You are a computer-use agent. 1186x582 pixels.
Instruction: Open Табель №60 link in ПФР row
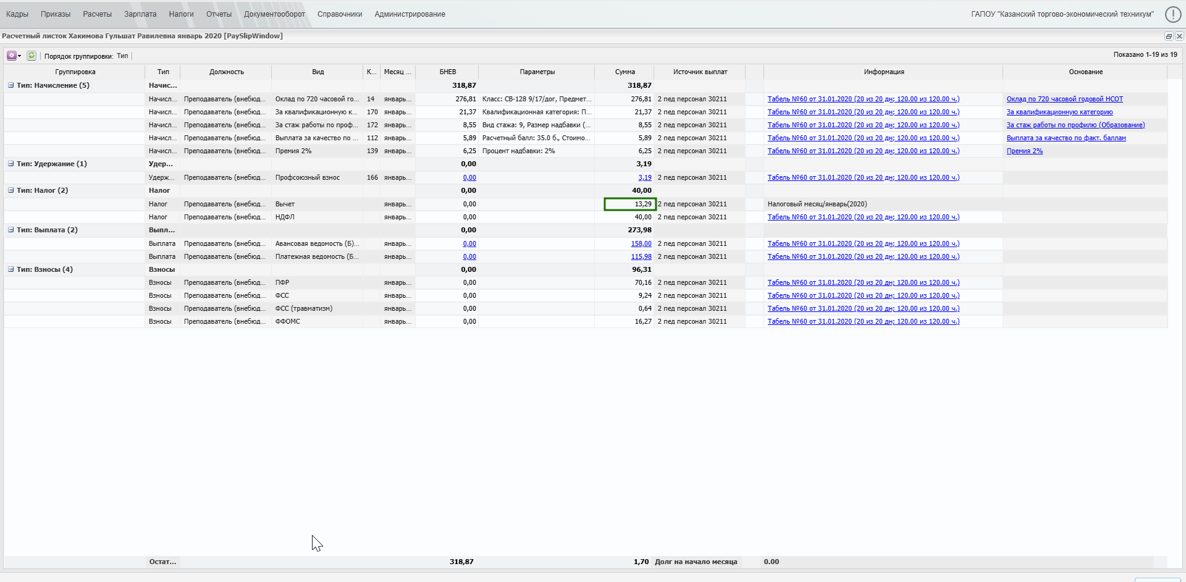(x=864, y=282)
